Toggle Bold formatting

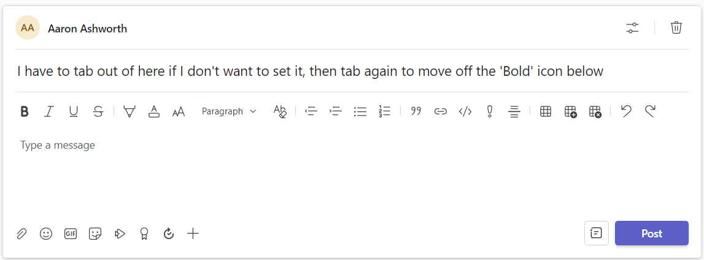[x=25, y=111]
